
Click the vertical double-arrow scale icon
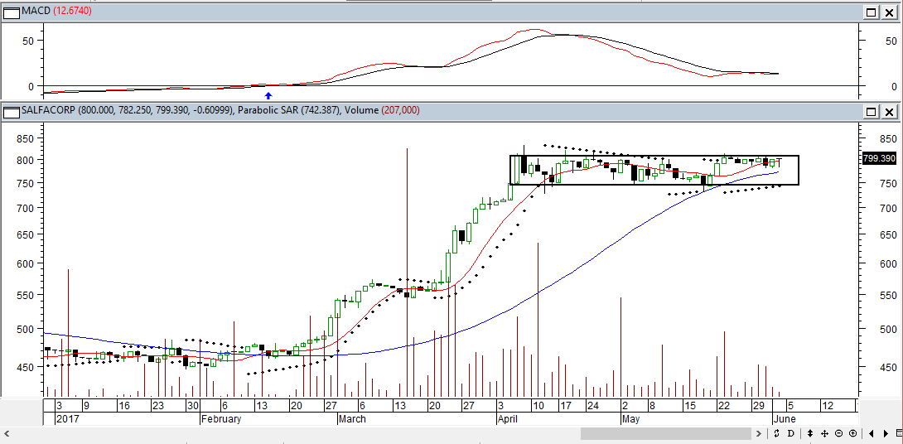tap(810, 433)
